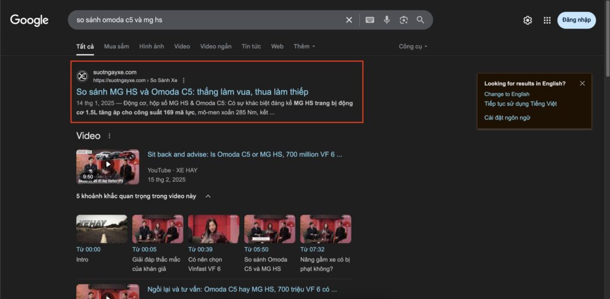
Task: Click the Đăng nhập sign-in button
Action: [x=576, y=20]
